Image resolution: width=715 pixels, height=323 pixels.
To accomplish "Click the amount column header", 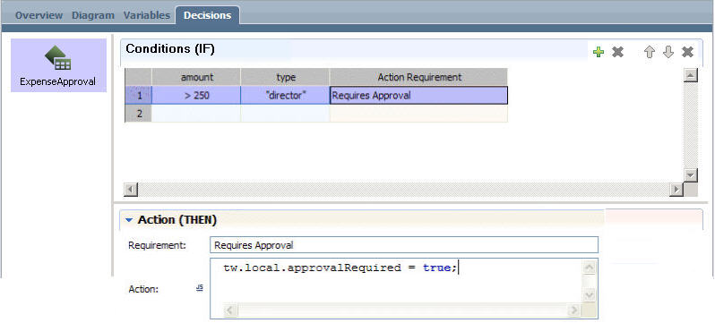I will [x=196, y=77].
